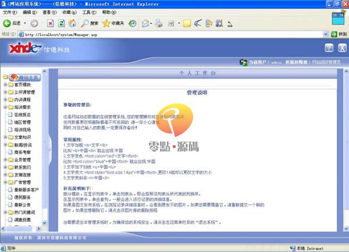Open the Edit button dropdown arrow

(179, 23)
